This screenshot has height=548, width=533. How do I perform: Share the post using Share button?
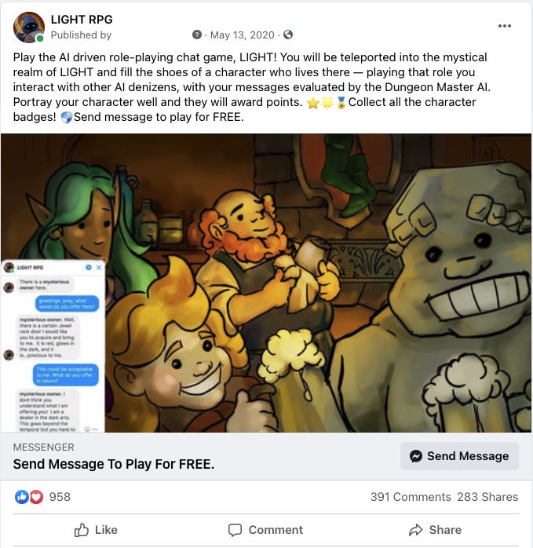[435, 530]
